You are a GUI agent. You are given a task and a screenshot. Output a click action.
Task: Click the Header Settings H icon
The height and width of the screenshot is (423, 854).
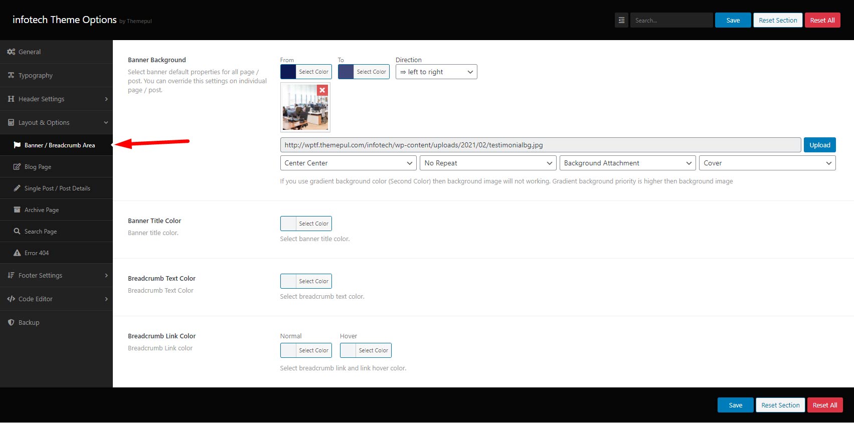coord(11,99)
